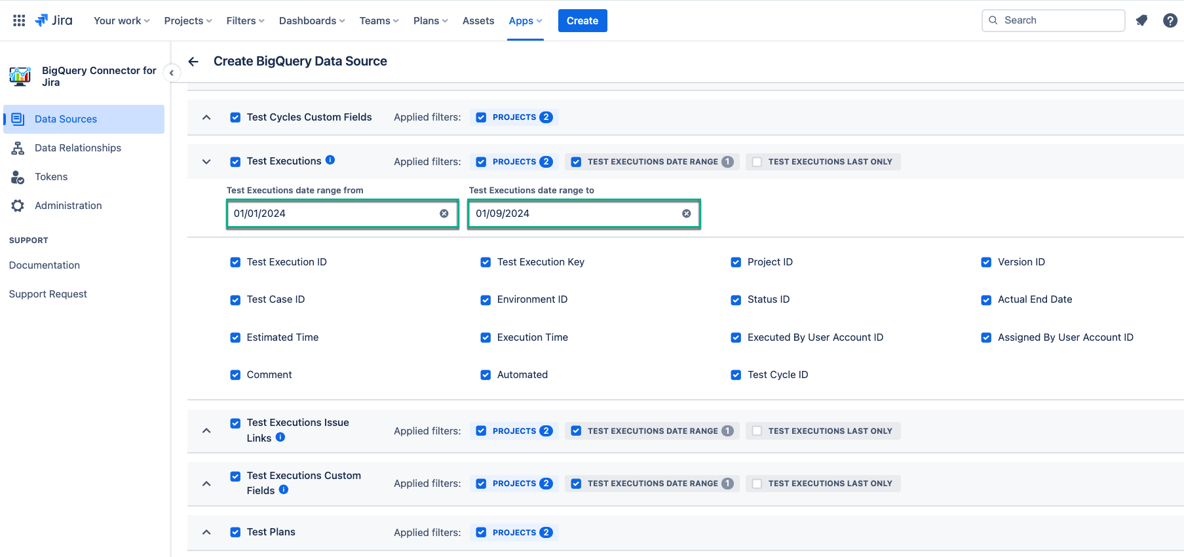Open the Documentation link in sidebar
1184x557 pixels.
click(x=45, y=265)
